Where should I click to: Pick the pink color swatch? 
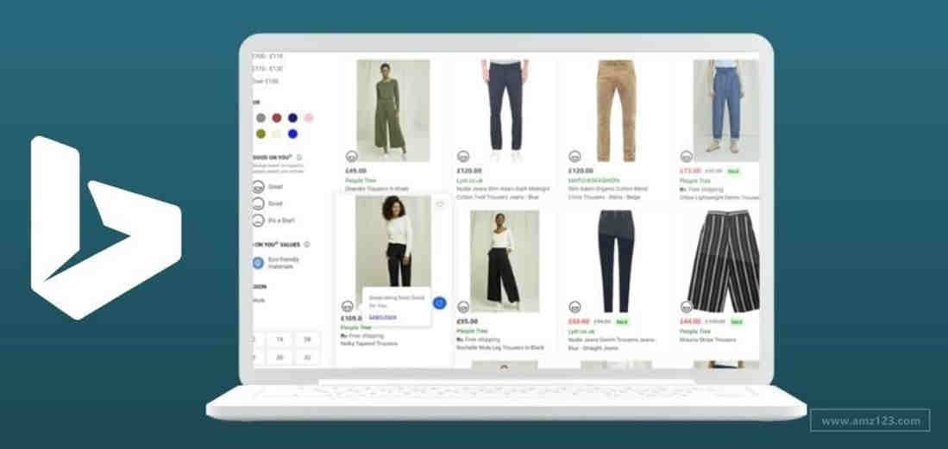point(309,118)
